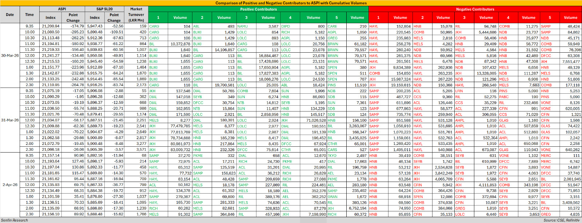Click the ASPI Point Change header
The image size is (582, 223).
pyautogui.click(x=73, y=18)
